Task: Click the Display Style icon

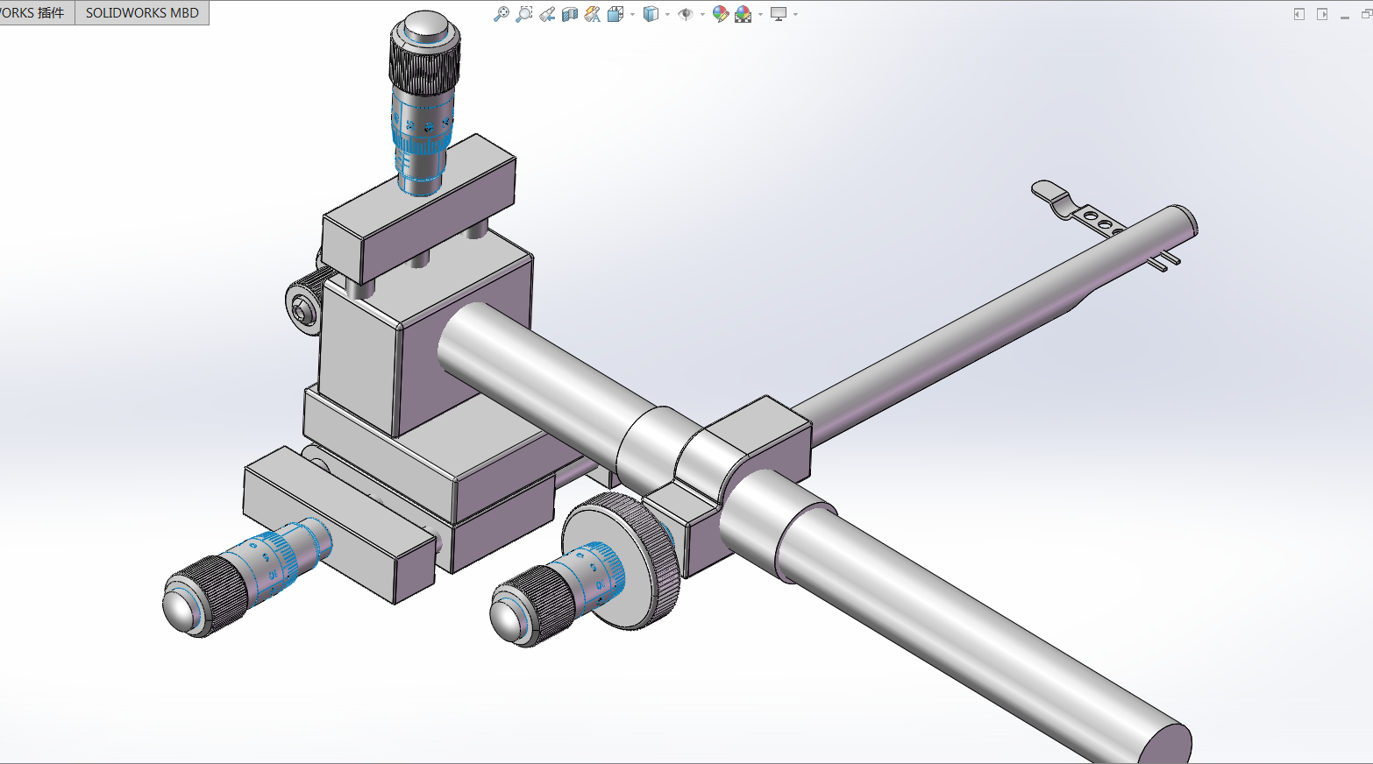Action: [651, 14]
